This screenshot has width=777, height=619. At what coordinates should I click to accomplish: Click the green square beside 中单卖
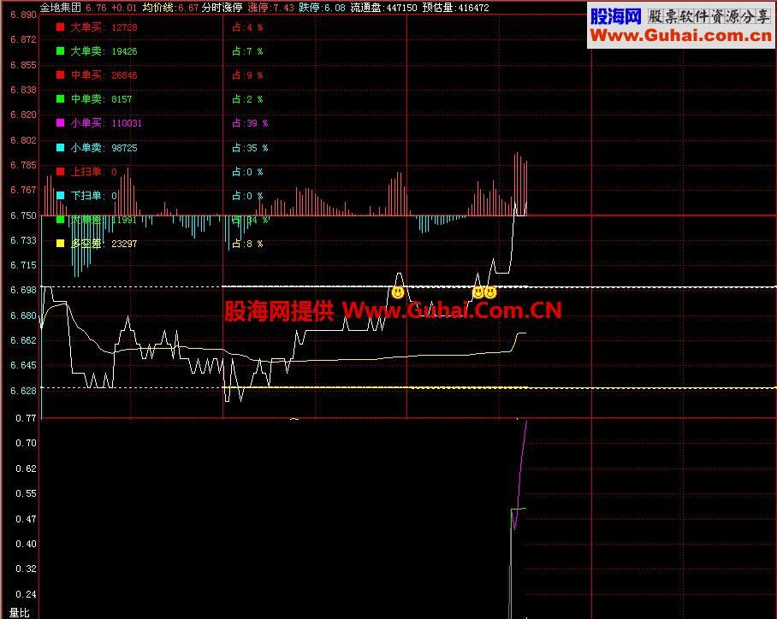pos(60,99)
